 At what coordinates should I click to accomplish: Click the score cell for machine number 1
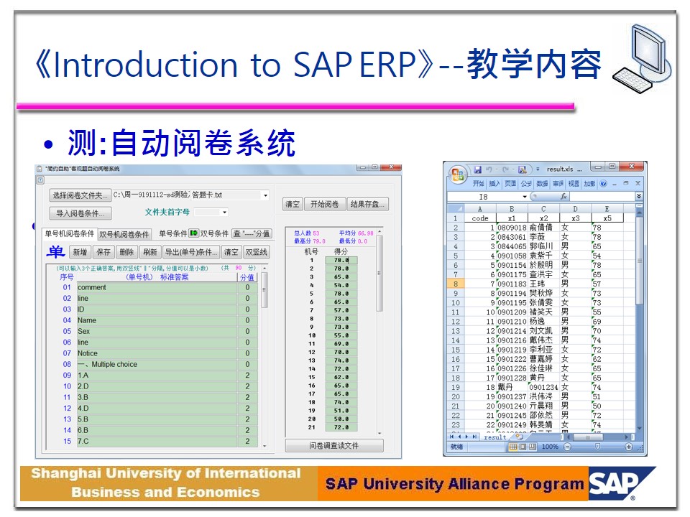(x=341, y=260)
